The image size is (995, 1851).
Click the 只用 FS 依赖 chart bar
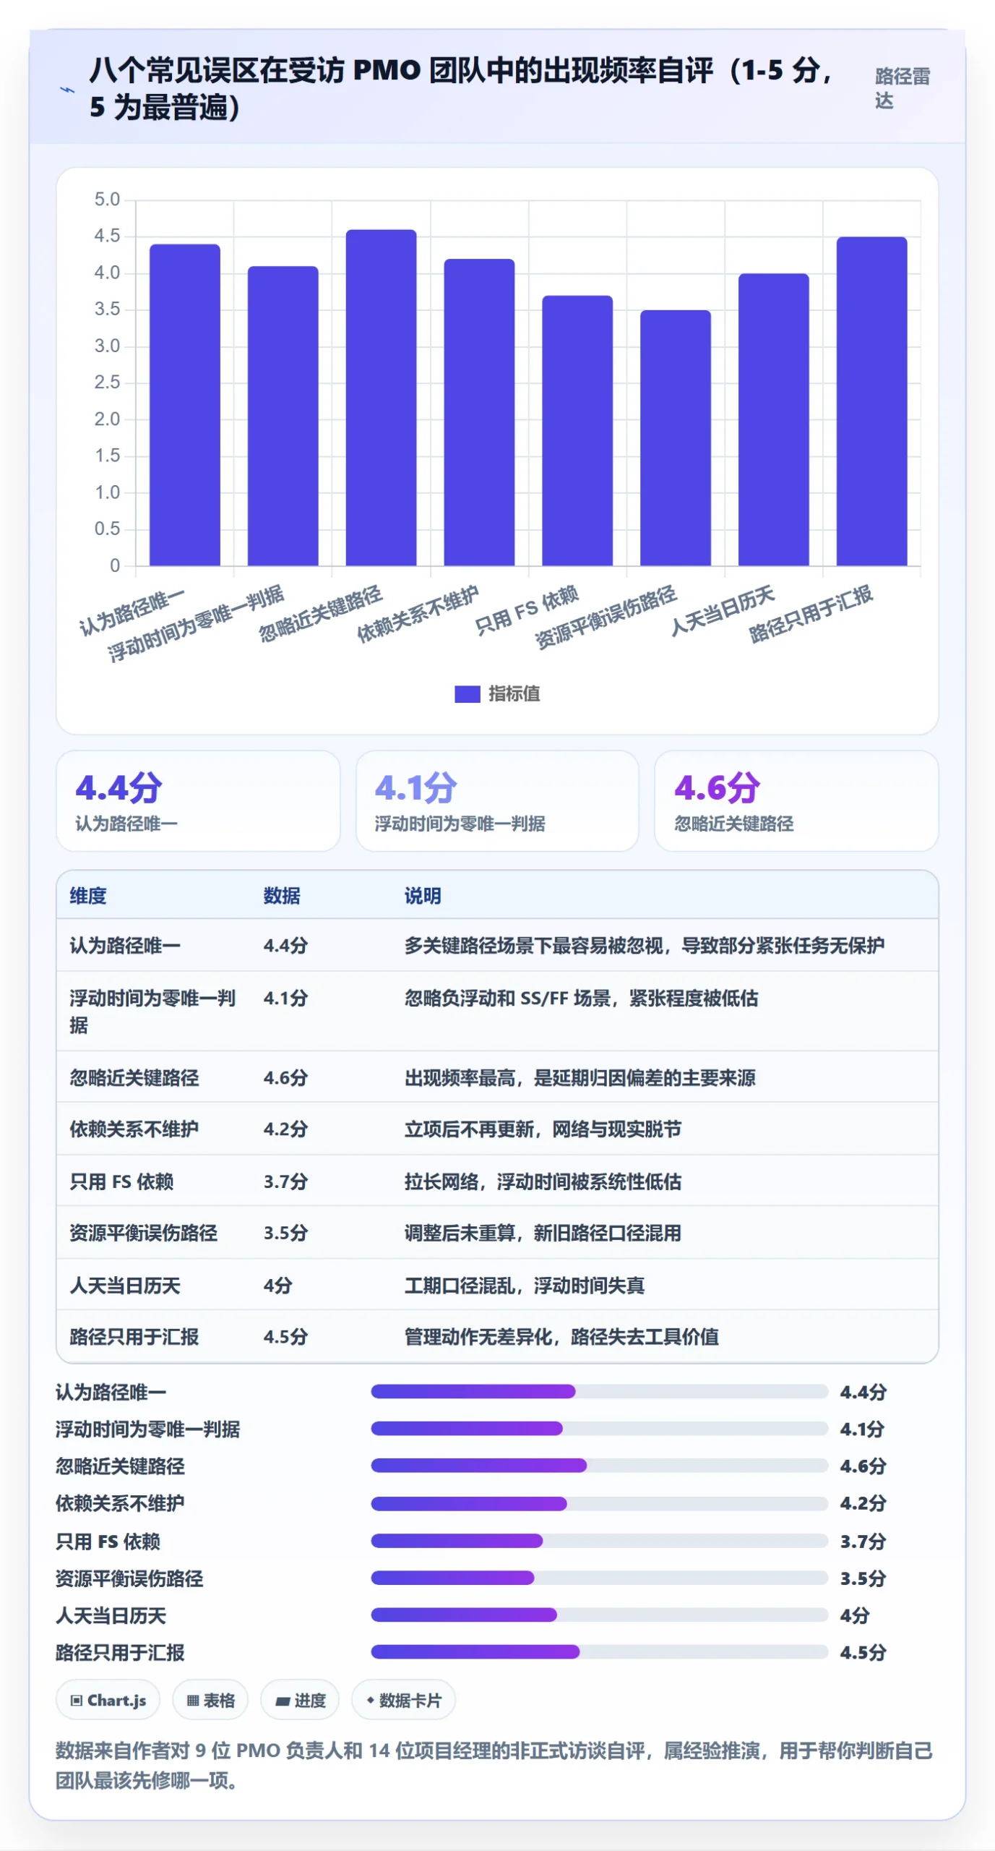tap(577, 431)
